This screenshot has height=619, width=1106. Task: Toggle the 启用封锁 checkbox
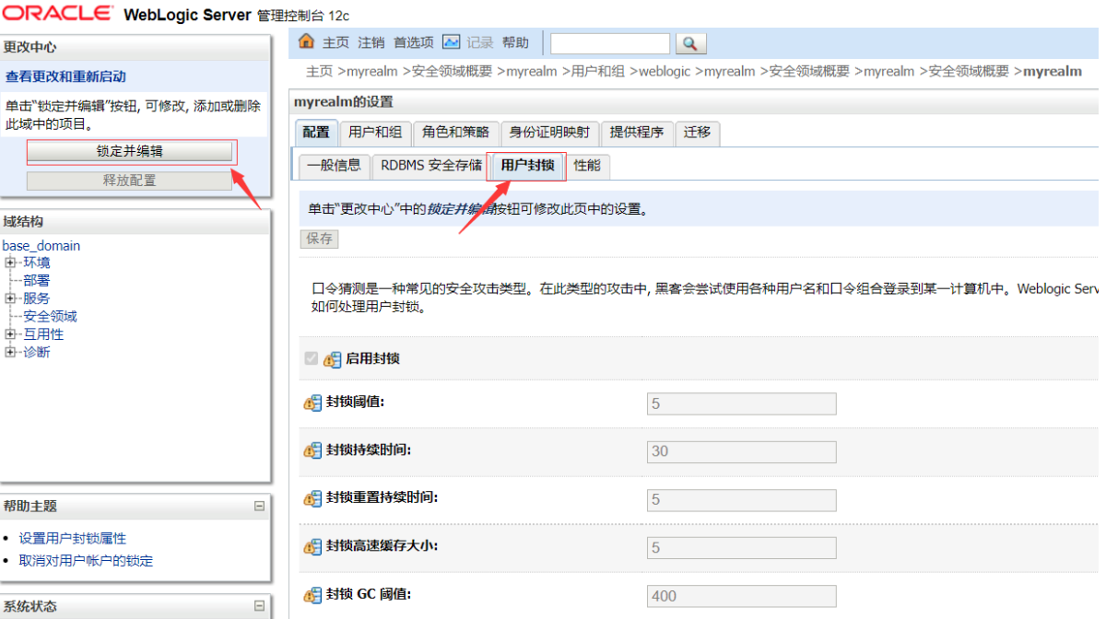click(x=311, y=358)
